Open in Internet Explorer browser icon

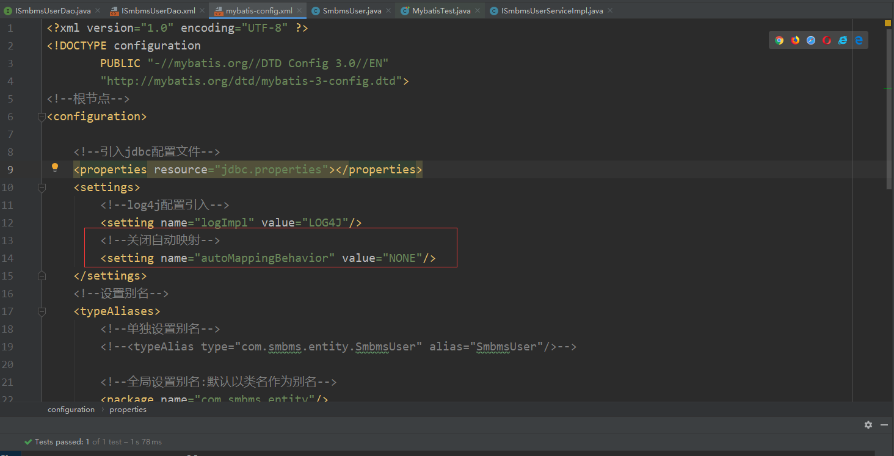point(843,40)
